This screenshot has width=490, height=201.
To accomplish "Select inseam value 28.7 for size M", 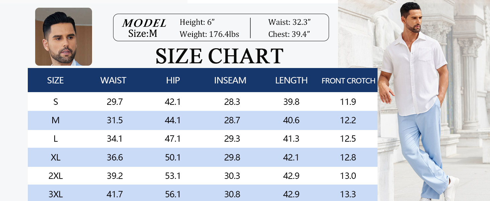I will [232, 120].
